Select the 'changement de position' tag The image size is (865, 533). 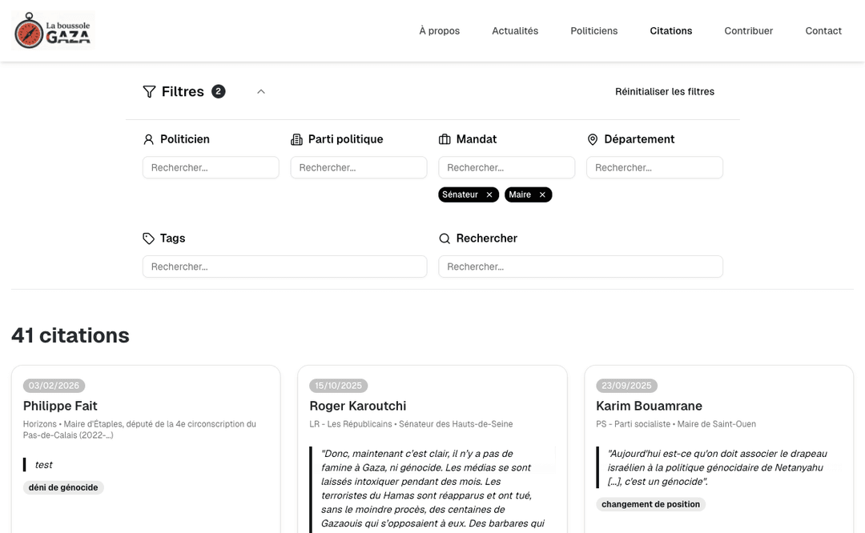650,504
